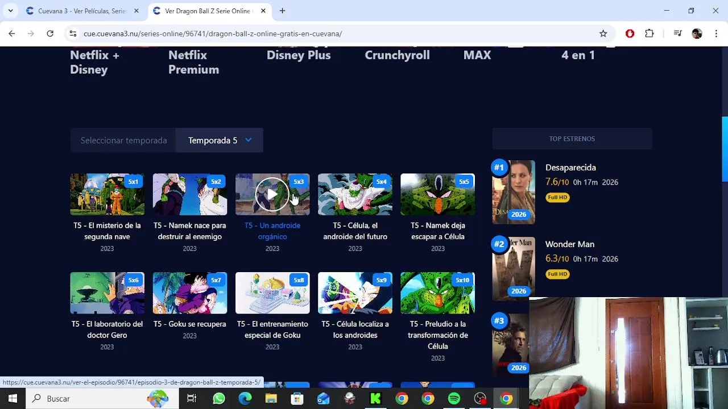This screenshot has width=728, height=409.
Task: Reload the current page
Action: pos(50,34)
